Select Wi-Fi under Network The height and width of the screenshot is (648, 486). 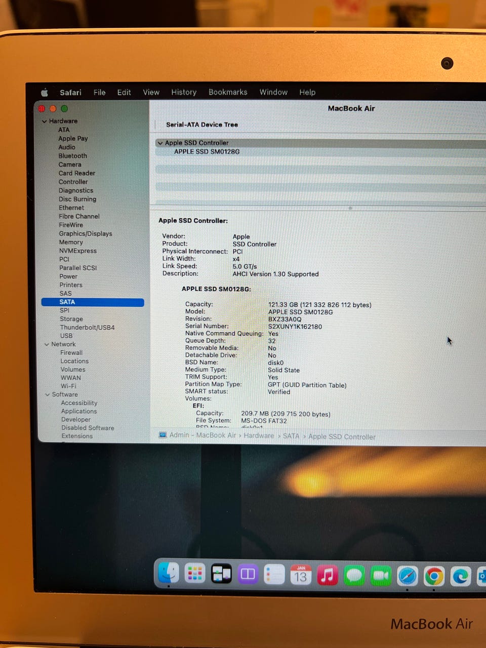click(x=68, y=386)
